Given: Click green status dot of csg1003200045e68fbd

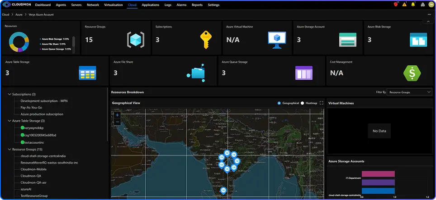Looking at the screenshot, I should tap(23, 135).
